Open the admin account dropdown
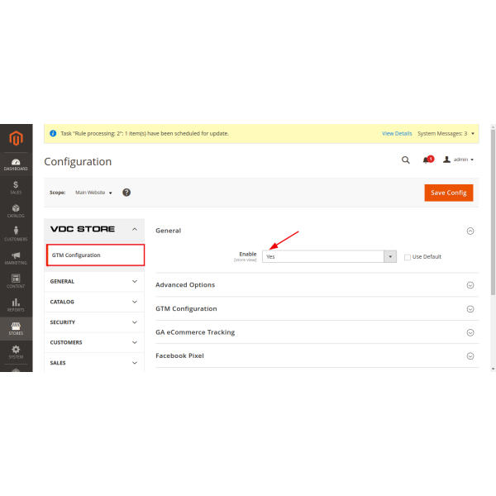This screenshot has width=496, height=496. [459, 160]
